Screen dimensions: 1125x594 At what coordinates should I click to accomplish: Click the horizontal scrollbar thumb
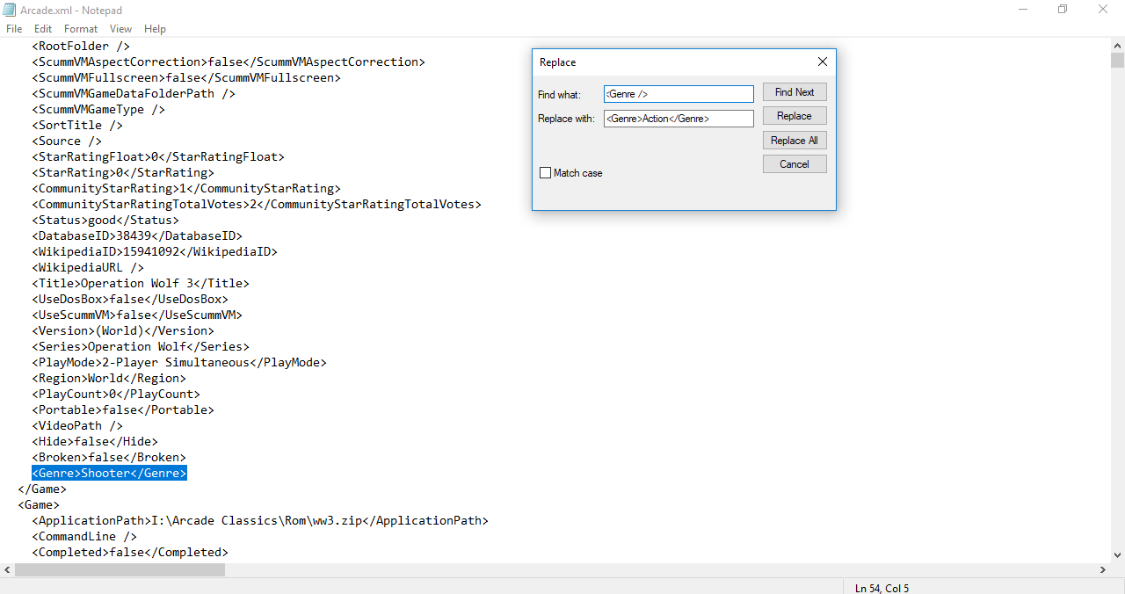coord(120,570)
